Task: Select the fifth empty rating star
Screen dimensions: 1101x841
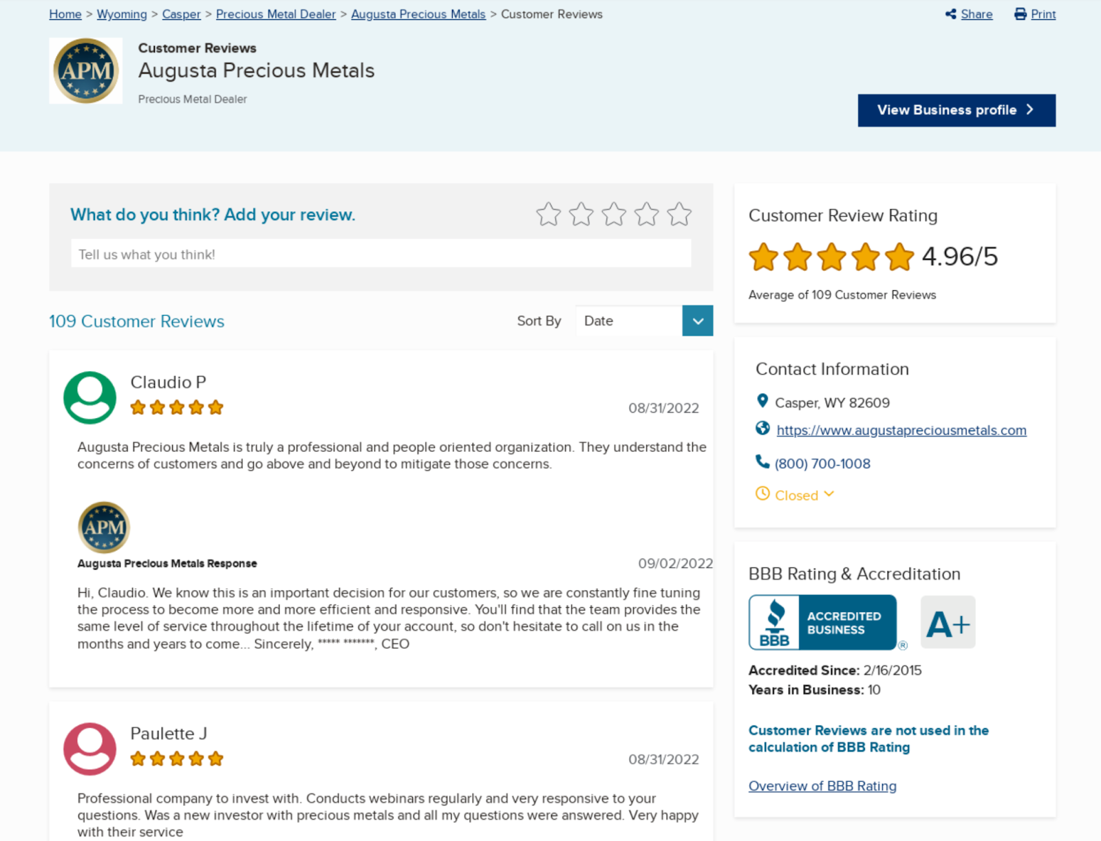Action: [x=679, y=214]
